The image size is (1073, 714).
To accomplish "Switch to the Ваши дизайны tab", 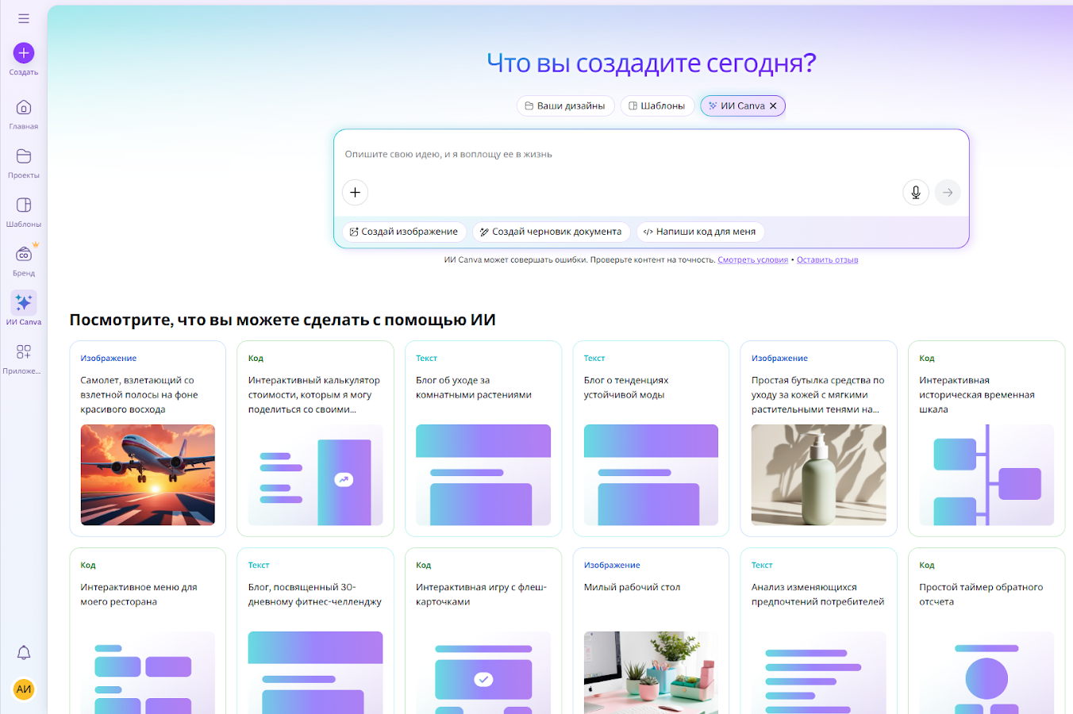I will coord(565,106).
